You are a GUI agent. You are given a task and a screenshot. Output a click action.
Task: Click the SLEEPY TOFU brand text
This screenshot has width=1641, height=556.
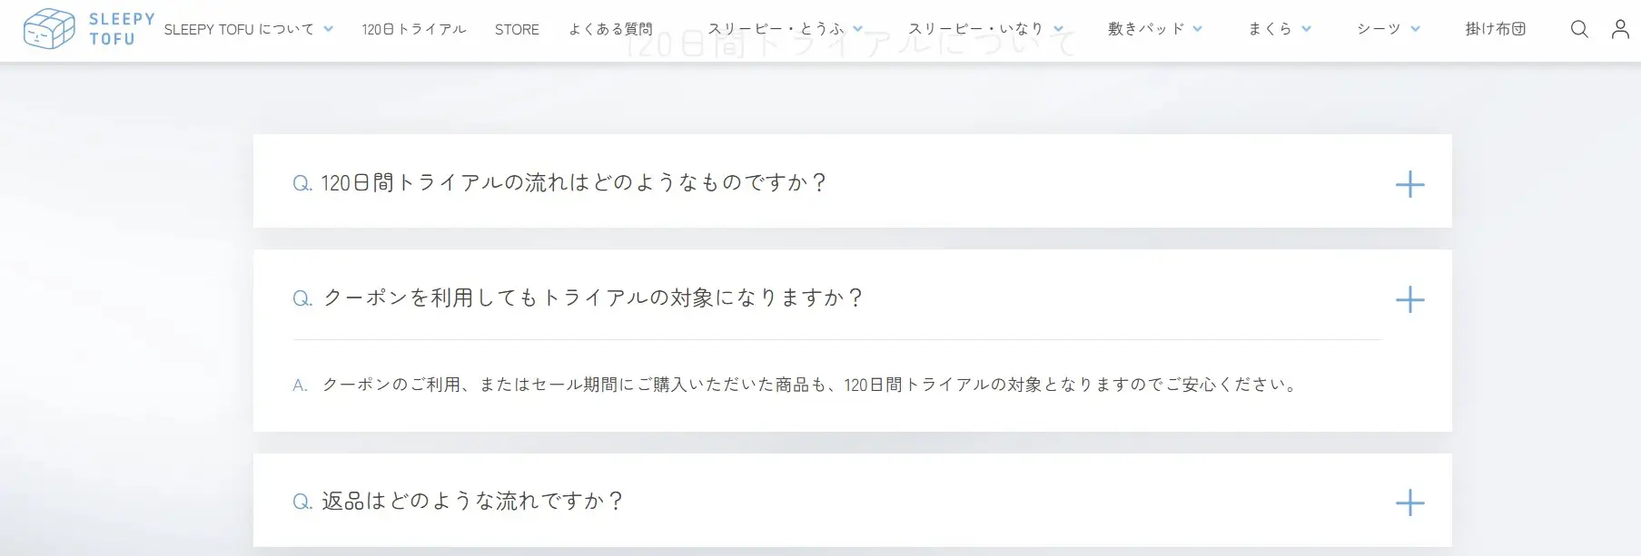pyautogui.click(x=122, y=29)
